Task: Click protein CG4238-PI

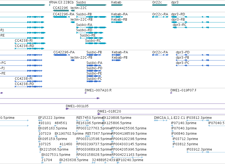Action: pyautogui.click(x=24, y=79)
